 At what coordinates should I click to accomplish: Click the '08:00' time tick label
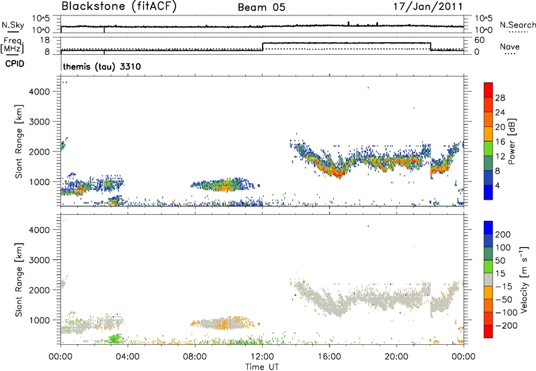195,357
